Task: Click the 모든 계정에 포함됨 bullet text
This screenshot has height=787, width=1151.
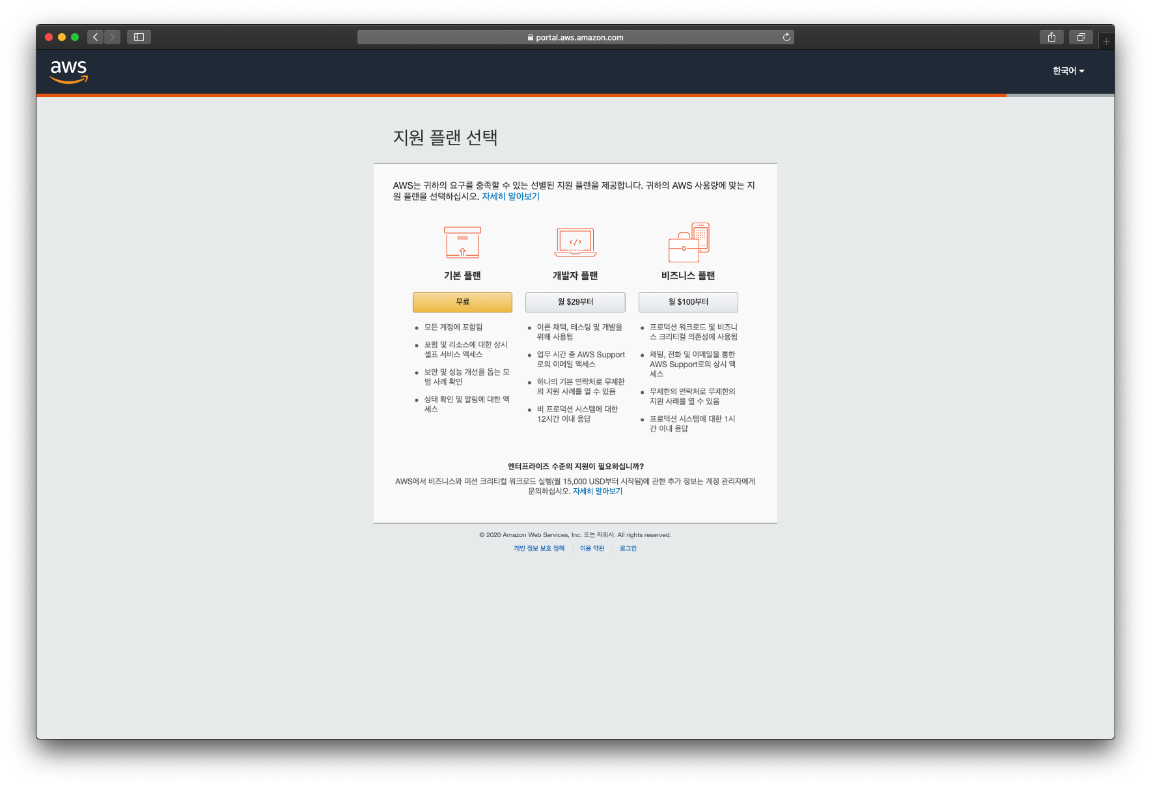Action: point(454,327)
